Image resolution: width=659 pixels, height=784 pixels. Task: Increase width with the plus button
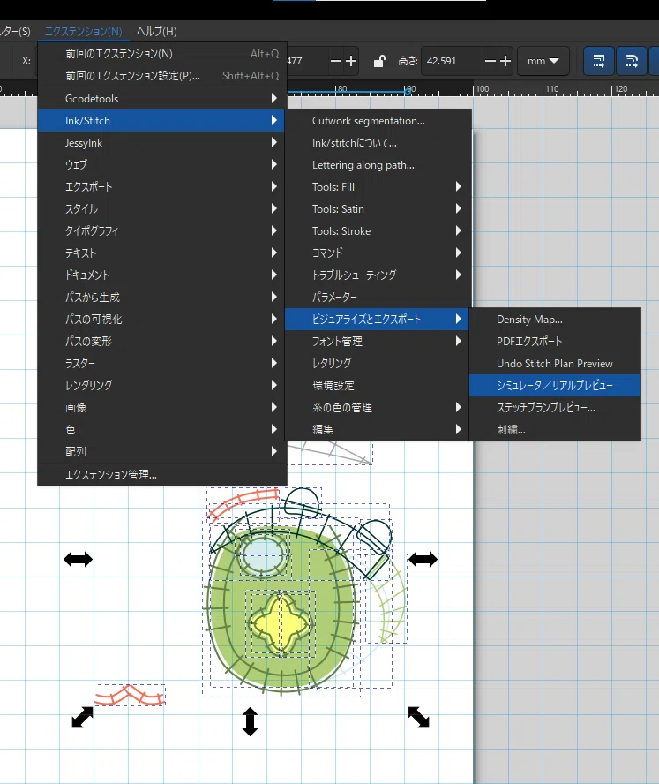coord(351,61)
